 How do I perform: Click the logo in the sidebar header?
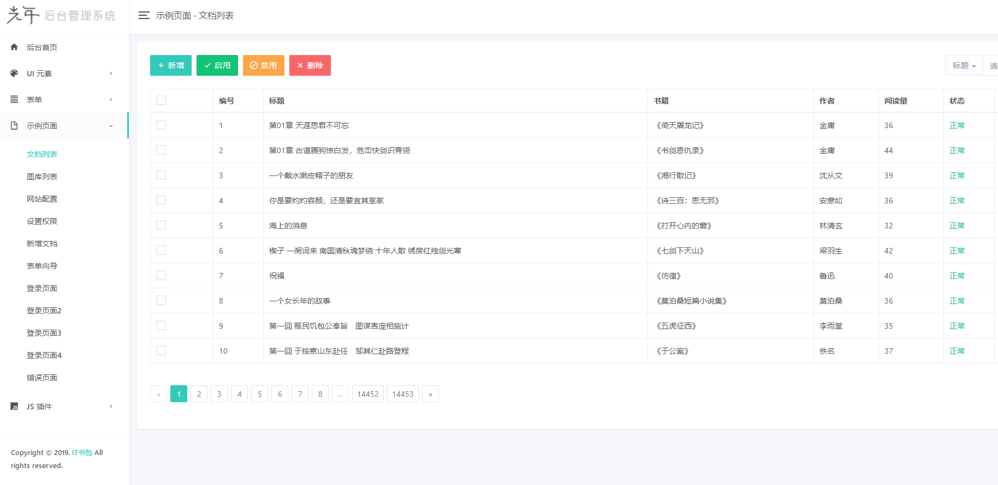click(x=61, y=15)
